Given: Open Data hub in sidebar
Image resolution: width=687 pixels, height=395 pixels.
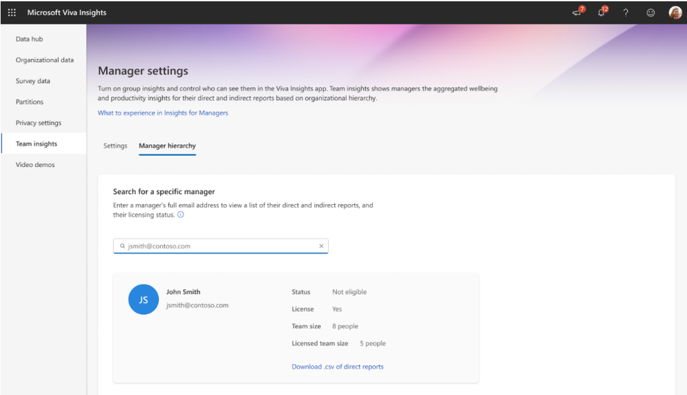Looking at the screenshot, I should click(30, 39).
